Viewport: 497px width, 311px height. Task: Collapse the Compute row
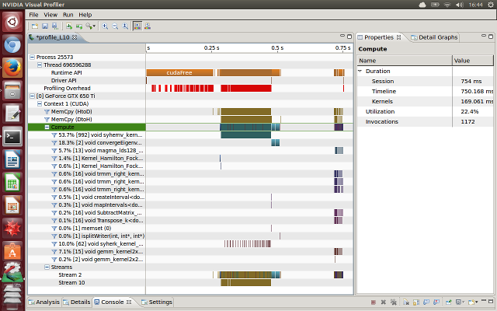tap(47, 127)
